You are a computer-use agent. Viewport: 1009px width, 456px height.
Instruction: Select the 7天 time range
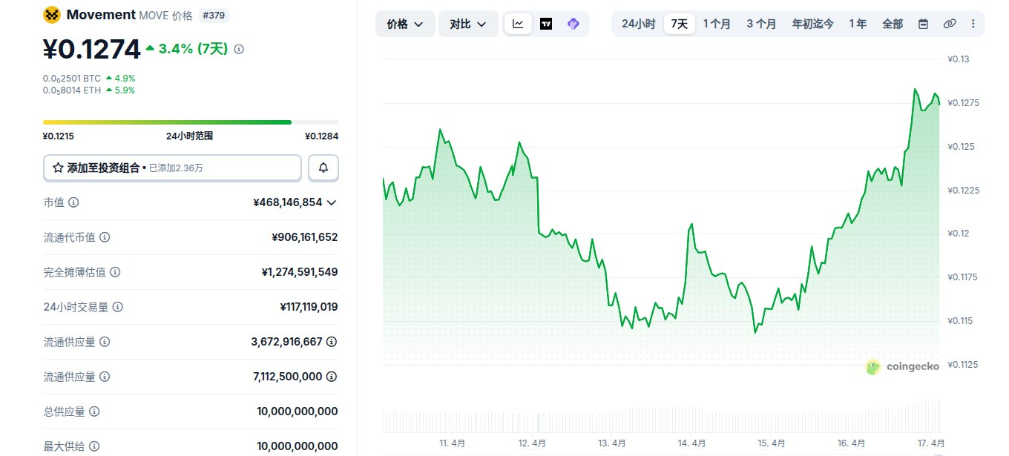[x=679, y=24]
